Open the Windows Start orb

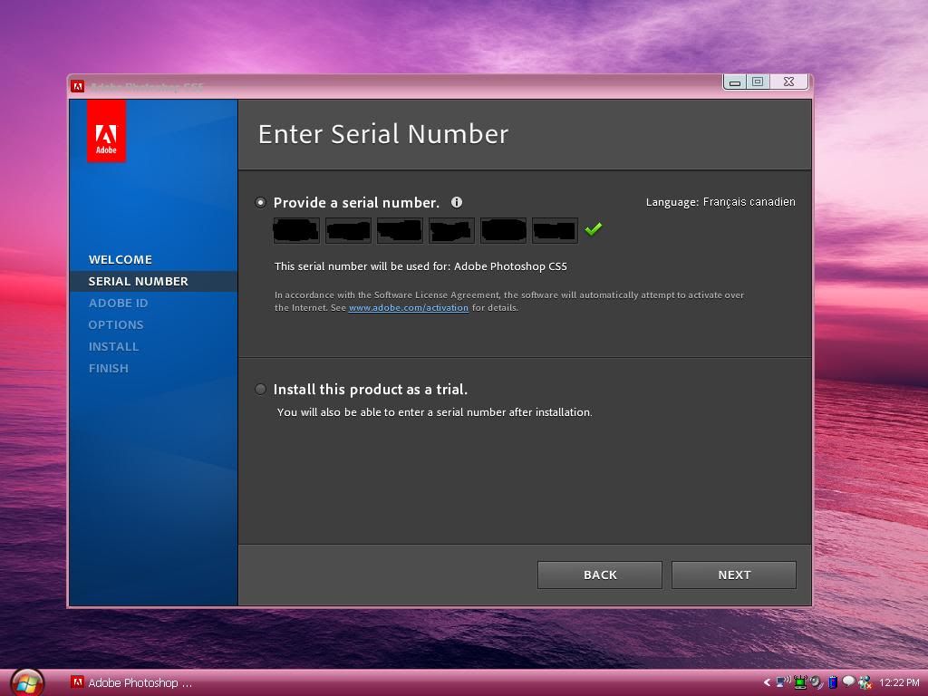[x=27, y=682]
